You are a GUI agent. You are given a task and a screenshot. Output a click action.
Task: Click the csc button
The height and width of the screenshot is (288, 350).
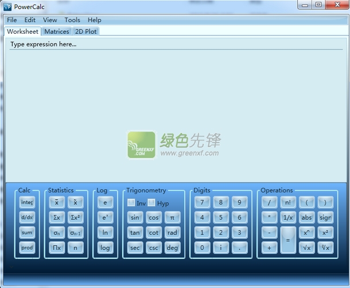coord(154,248)
